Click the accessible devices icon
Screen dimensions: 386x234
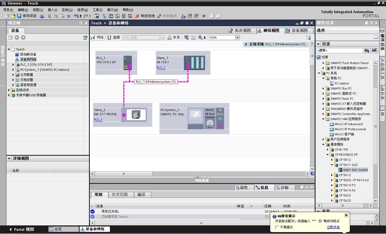tap(183, 16)
